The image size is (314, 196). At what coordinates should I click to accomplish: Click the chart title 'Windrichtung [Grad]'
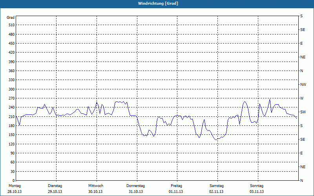(158, 4)
